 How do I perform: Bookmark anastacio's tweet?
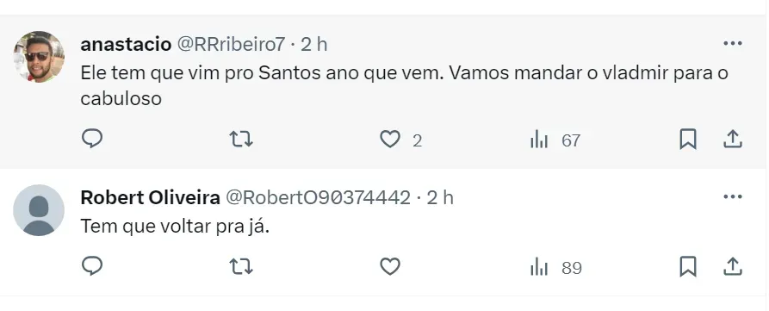(687, 140)
